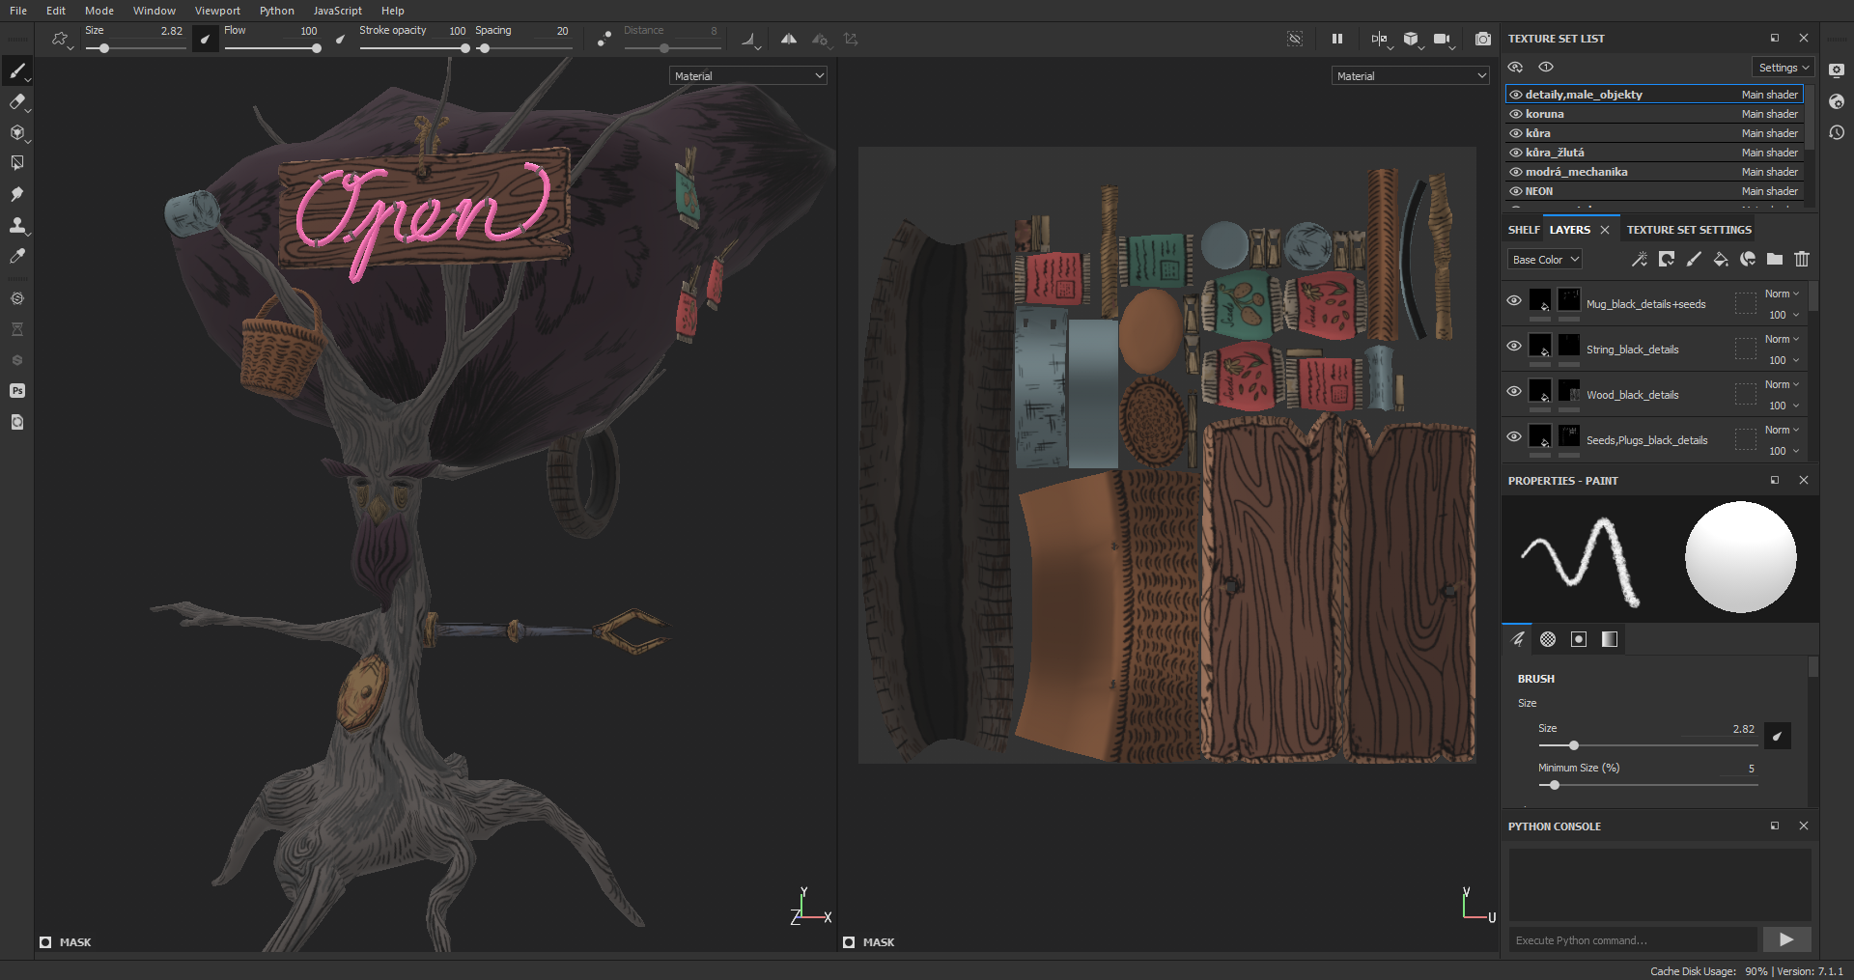Image resolution: width=1854 pixels, height=980 pixels.
Task: Select the modrá_mechanika texture set
Action: 1654,172
